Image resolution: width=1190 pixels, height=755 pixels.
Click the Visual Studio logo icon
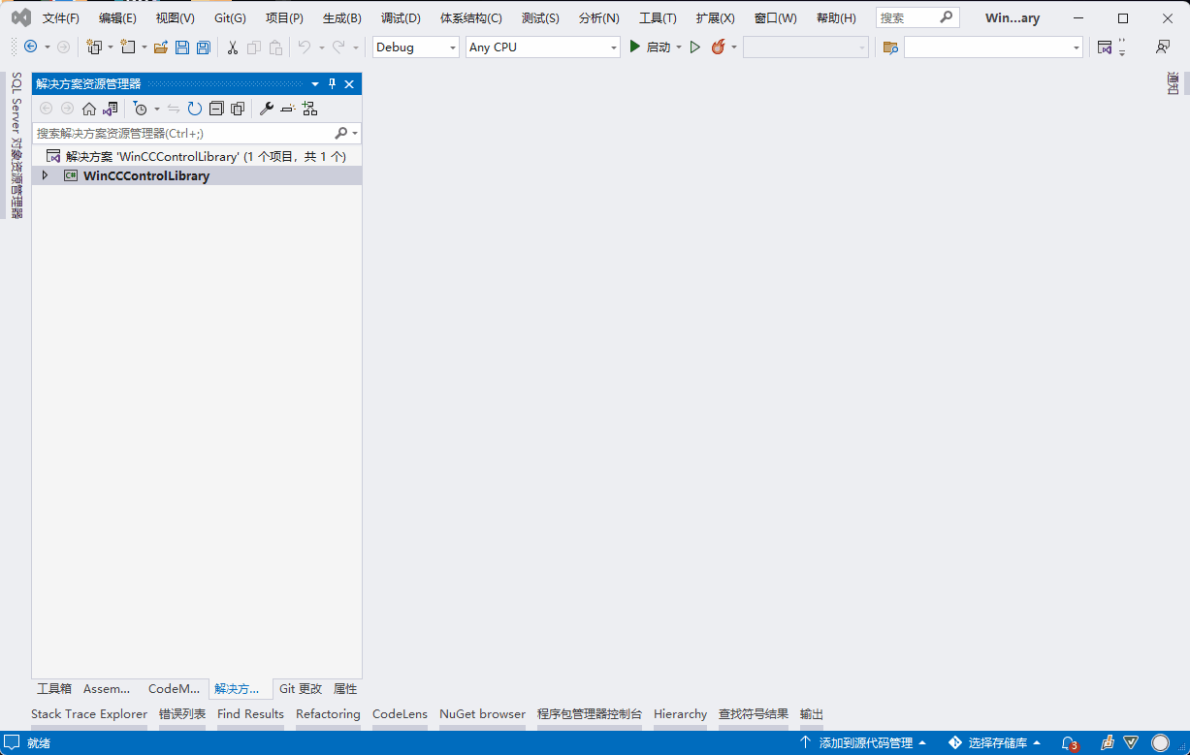(20, 17)
